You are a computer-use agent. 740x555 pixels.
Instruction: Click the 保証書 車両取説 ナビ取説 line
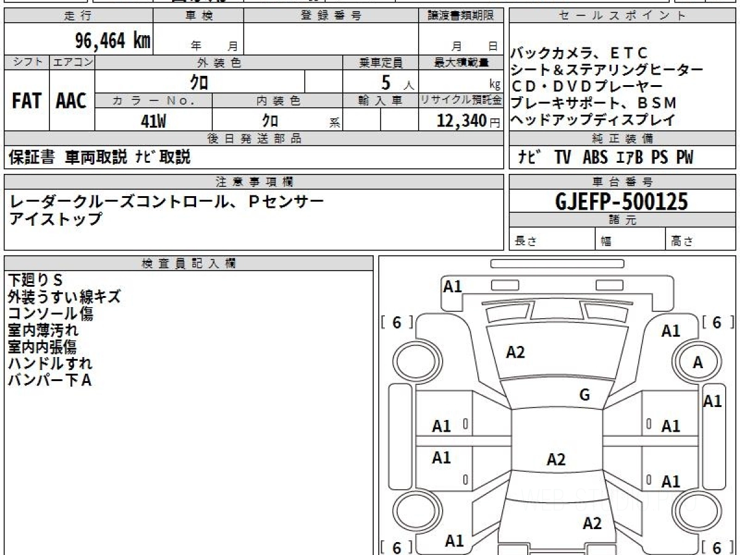(x=99, y=158)
